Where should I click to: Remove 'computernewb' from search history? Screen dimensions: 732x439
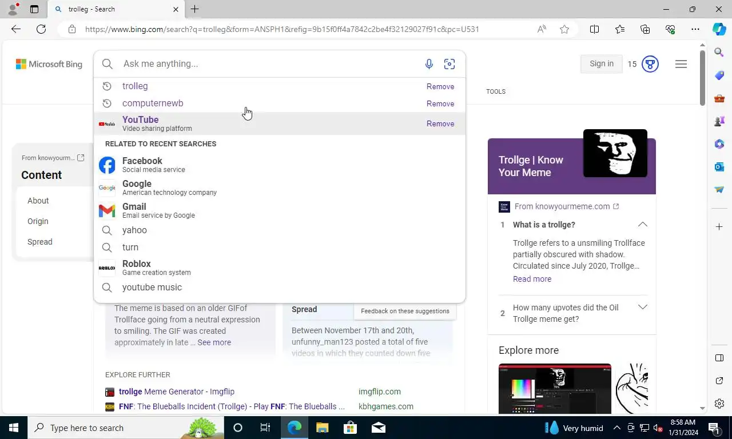(x=440, y=104)
